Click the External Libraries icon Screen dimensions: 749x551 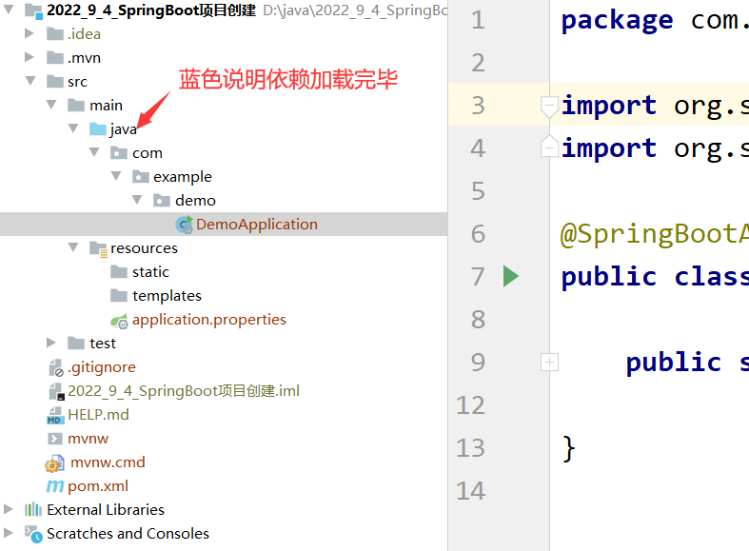click(33, 509)
